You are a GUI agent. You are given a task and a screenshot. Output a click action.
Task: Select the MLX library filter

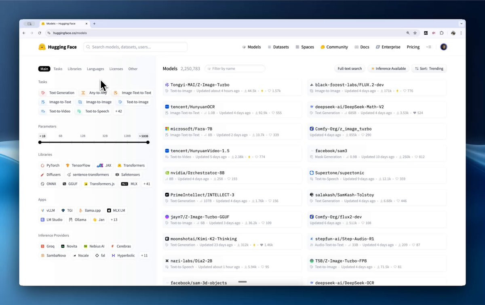[129, 184]
